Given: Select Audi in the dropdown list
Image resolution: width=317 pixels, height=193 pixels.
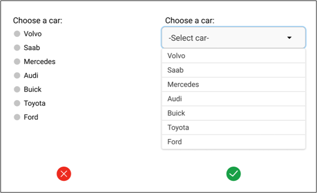Looking at the screenshot, I should point(233,99).
